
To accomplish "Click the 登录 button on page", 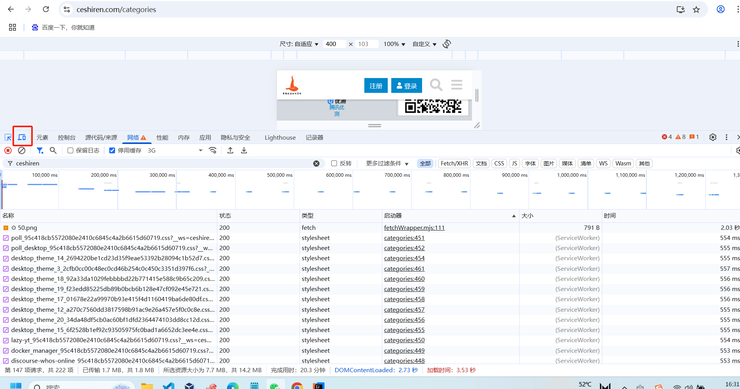I will [x=406, y=85].
